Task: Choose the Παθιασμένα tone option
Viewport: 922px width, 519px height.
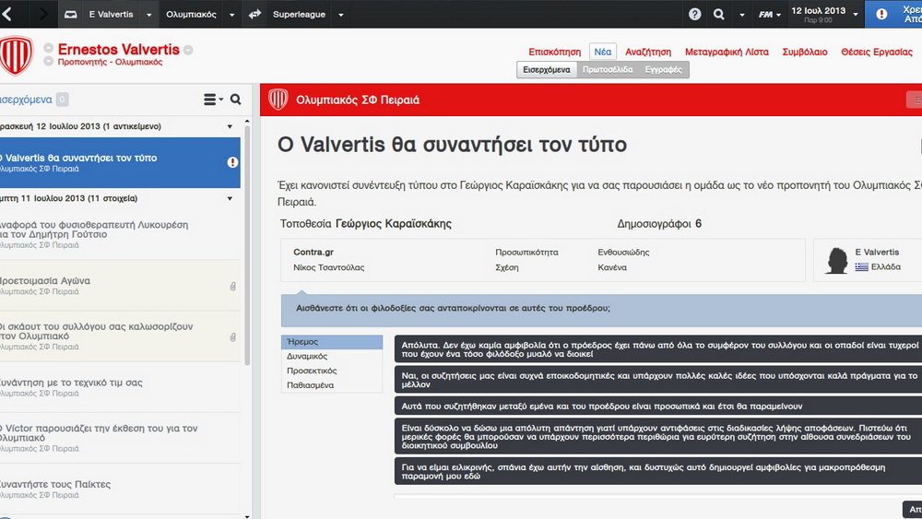Action: 331,385
